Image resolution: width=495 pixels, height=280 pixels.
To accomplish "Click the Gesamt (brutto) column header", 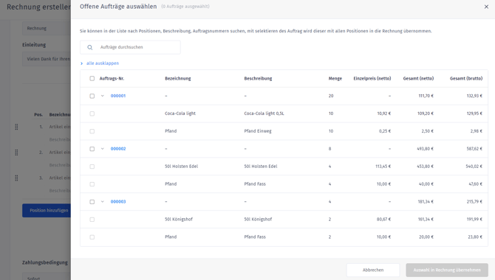I will (x=466, y=78).
